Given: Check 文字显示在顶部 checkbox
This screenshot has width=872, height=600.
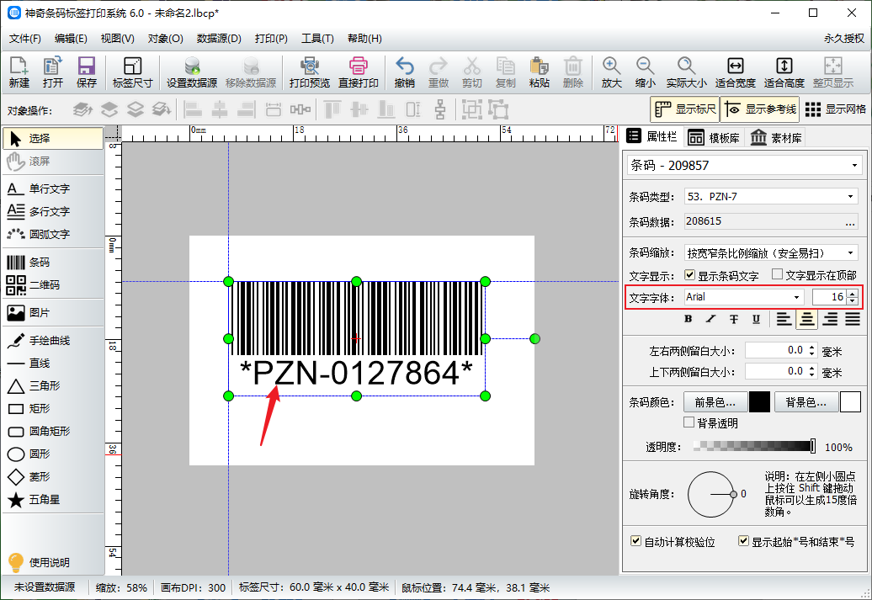Looking at the screenshot, I should [x=778, y=274].
